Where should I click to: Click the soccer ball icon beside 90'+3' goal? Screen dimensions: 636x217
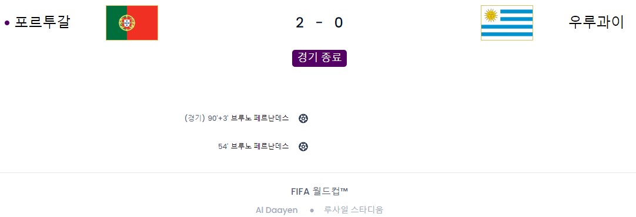click(303, 118)
